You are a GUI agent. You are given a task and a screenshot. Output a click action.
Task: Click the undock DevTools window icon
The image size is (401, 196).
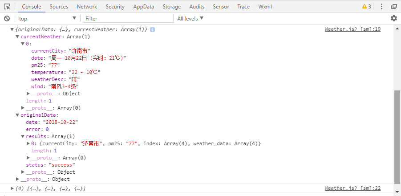394,7
